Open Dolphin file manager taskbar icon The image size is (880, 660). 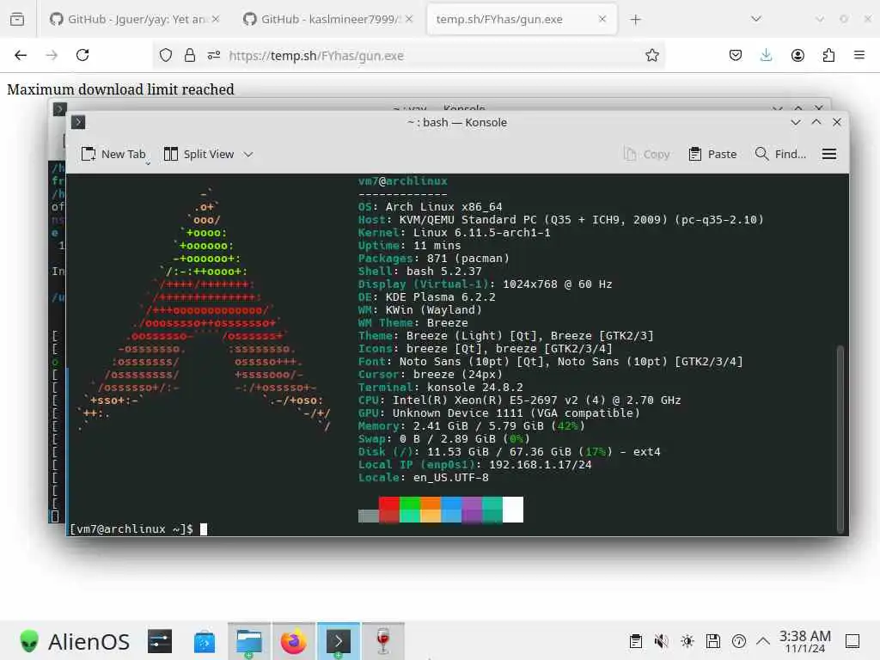[x=249, y=641]
